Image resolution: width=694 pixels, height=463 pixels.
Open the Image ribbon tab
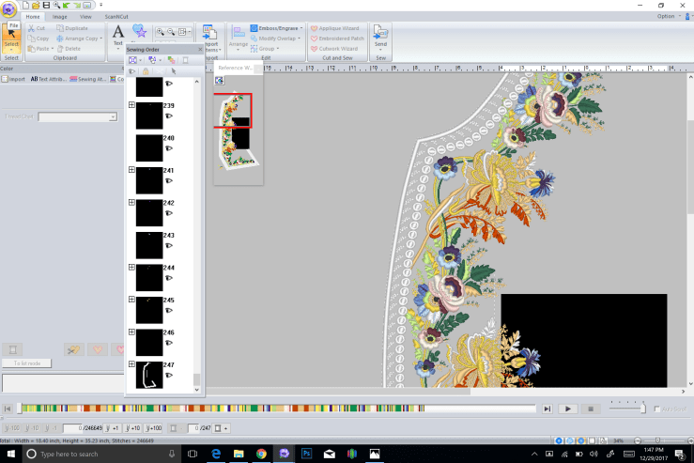point(59,17)
